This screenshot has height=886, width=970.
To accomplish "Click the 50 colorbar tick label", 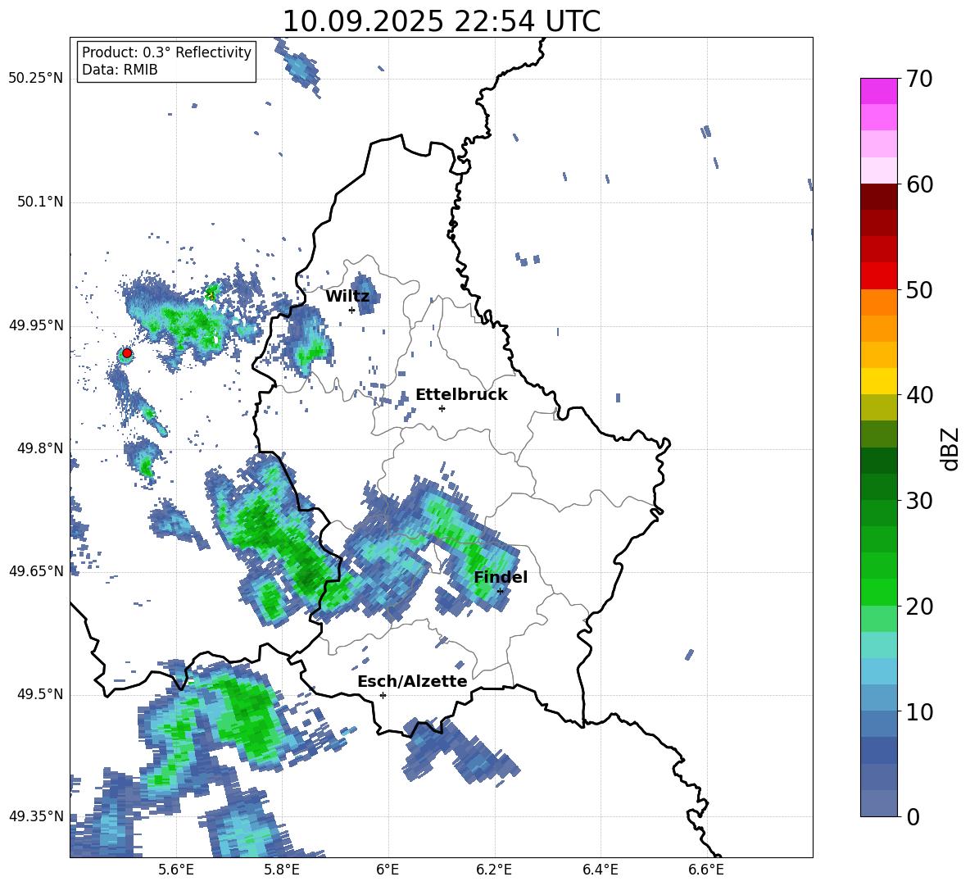I will pos(919,290).
